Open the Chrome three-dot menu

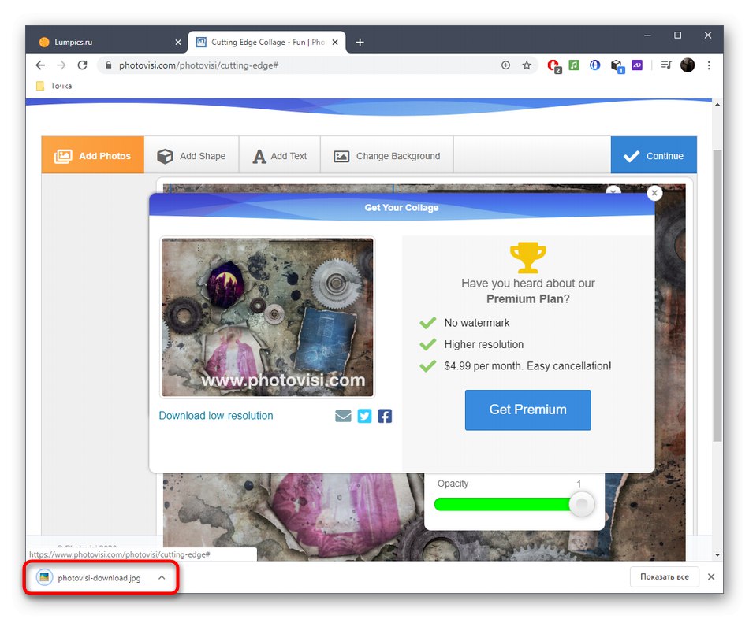click(x=709, y=65)
